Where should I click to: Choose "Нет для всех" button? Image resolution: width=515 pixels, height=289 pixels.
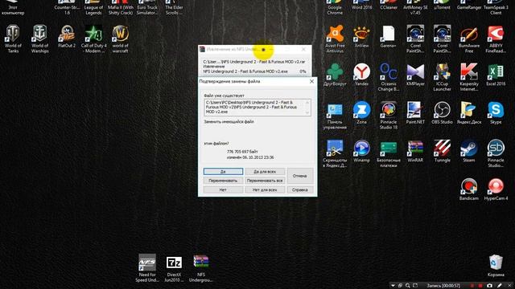(265, 189)
